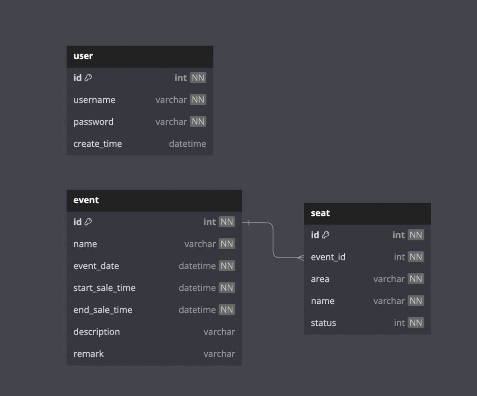Click the primary key icon in user table

88,77
